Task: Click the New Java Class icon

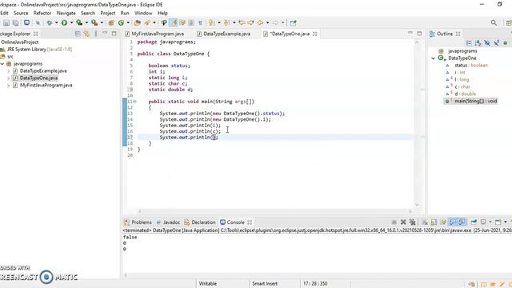Action: click(x=121, y=23)
